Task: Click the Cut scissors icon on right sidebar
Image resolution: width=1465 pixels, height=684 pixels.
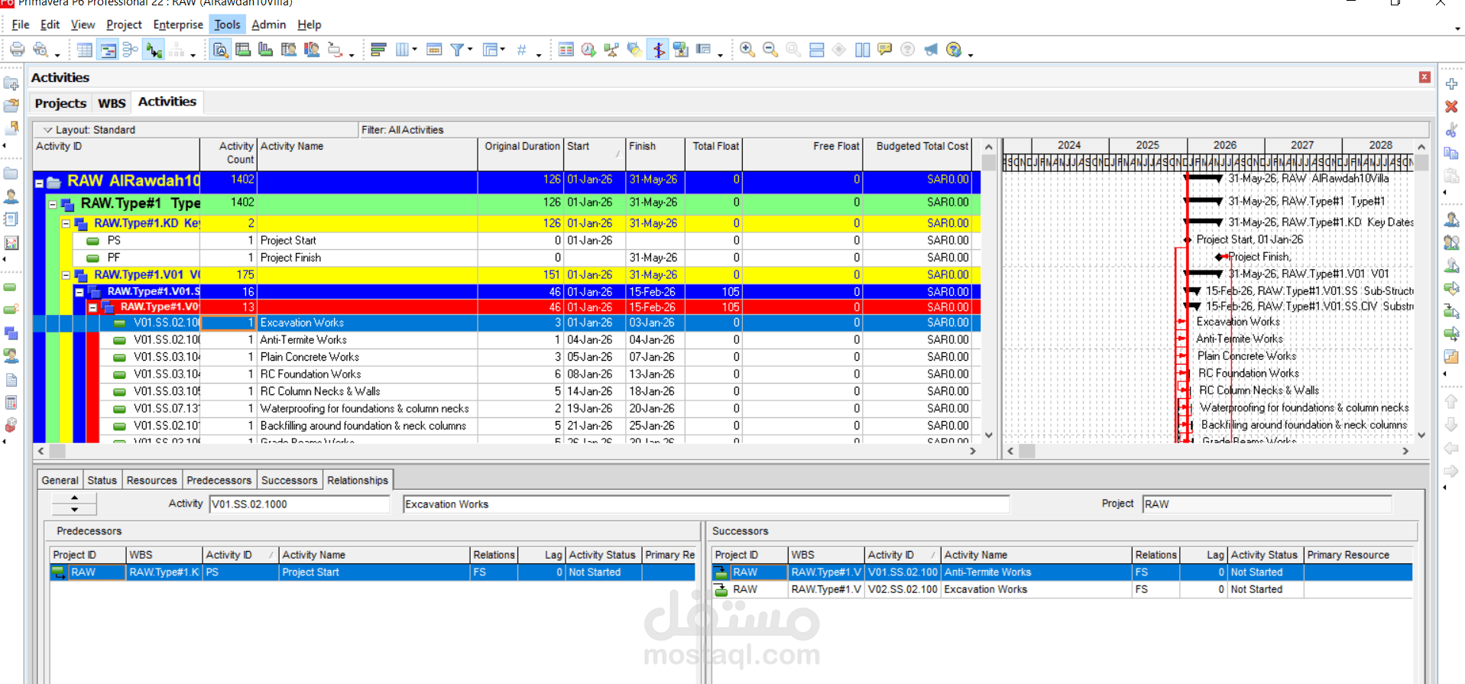Action: point(1451,130)
